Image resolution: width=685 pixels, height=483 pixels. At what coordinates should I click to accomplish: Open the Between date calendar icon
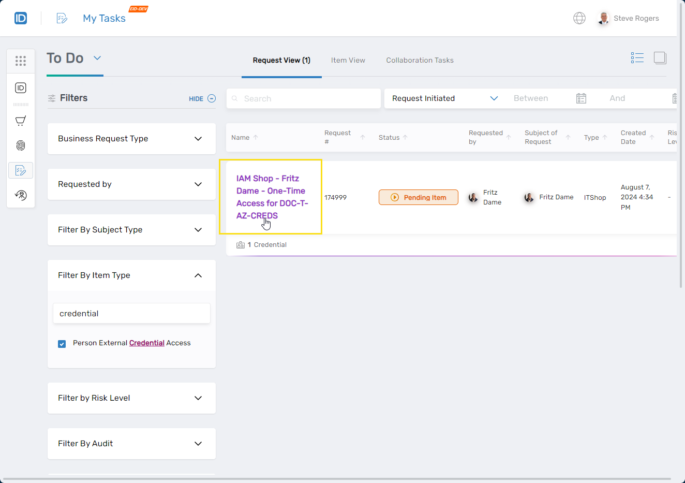581,98
